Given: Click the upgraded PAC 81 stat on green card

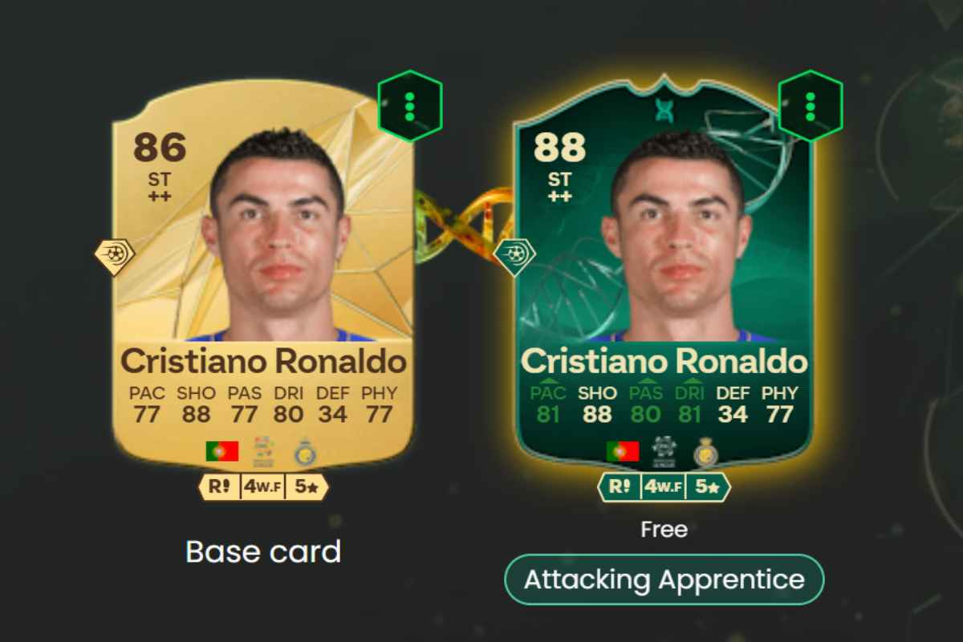Looking at the screenshot, I should pos(548,404).
